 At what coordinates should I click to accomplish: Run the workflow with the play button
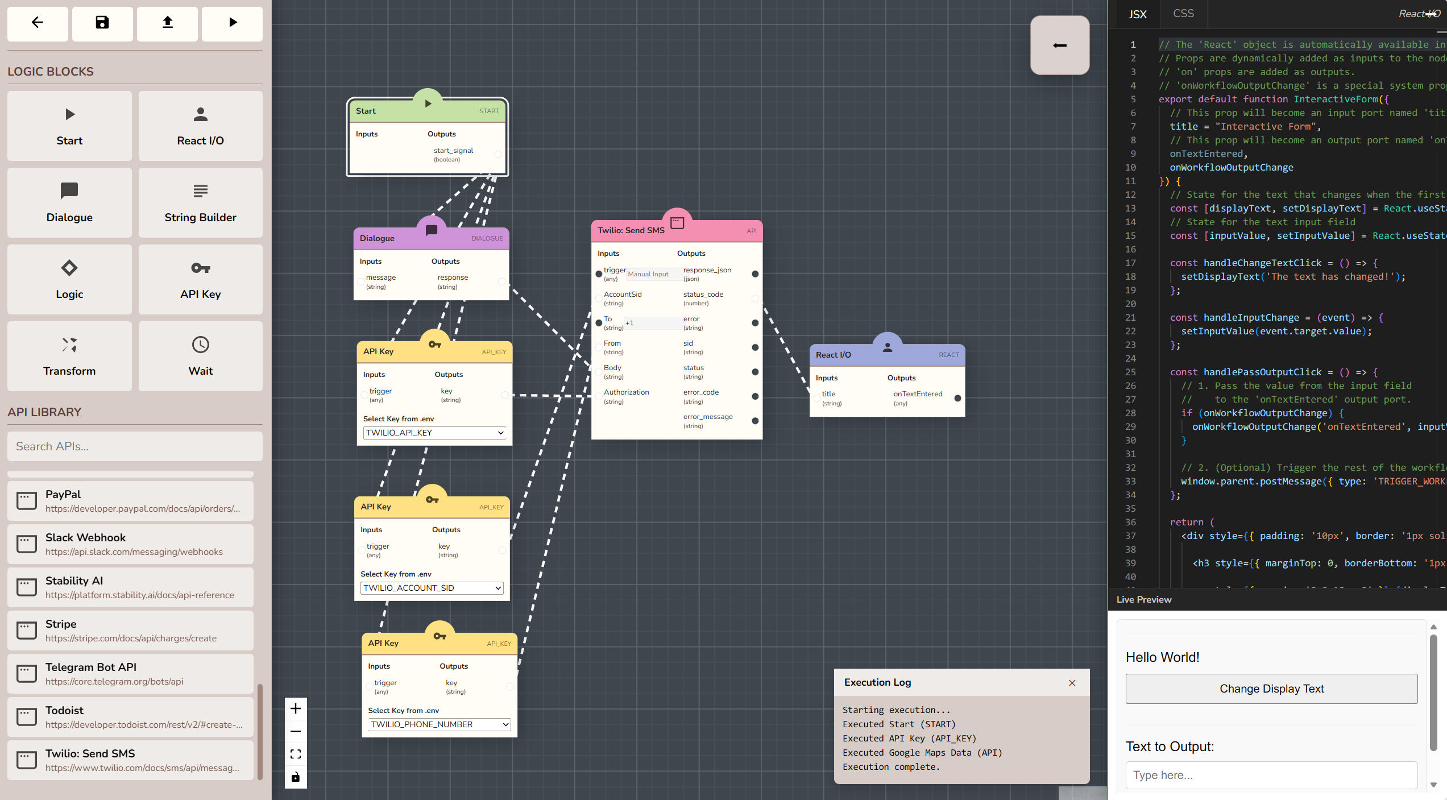tap(232, 23)
